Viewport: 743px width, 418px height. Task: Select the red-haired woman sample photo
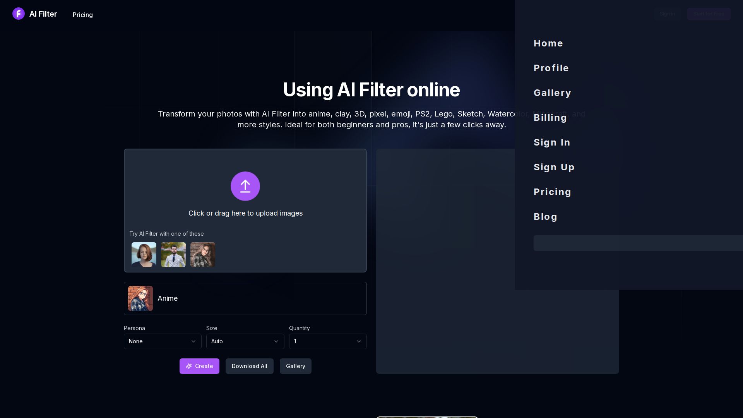click(144, 254)
